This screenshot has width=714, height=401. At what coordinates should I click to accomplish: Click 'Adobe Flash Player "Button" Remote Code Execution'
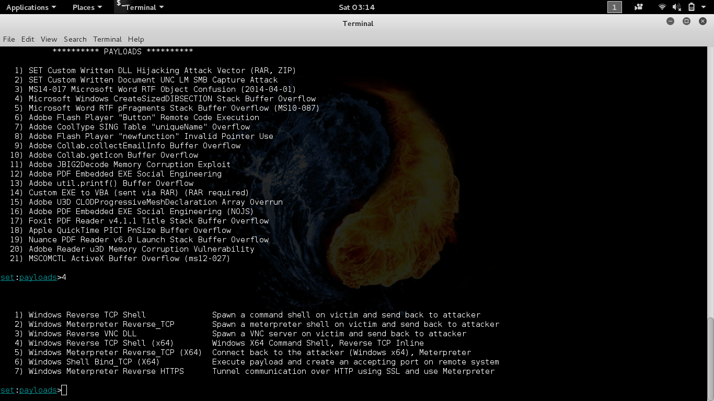click(x=144, y=117)
